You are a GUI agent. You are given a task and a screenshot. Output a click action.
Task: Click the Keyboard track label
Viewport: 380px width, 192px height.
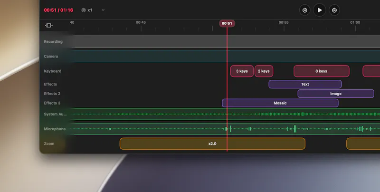[x=53, y=71]
